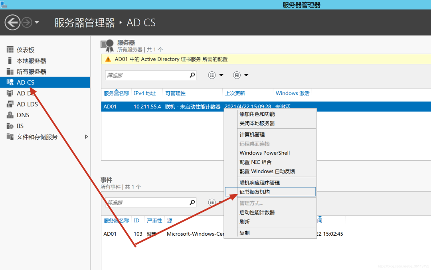Expand the 文件和存储服务 sidebar arrow
This screenshot has width=431, height=270.
(x=87, y=137)
